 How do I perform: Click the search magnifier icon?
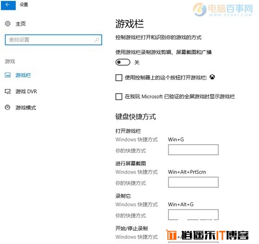pos(97,40)
